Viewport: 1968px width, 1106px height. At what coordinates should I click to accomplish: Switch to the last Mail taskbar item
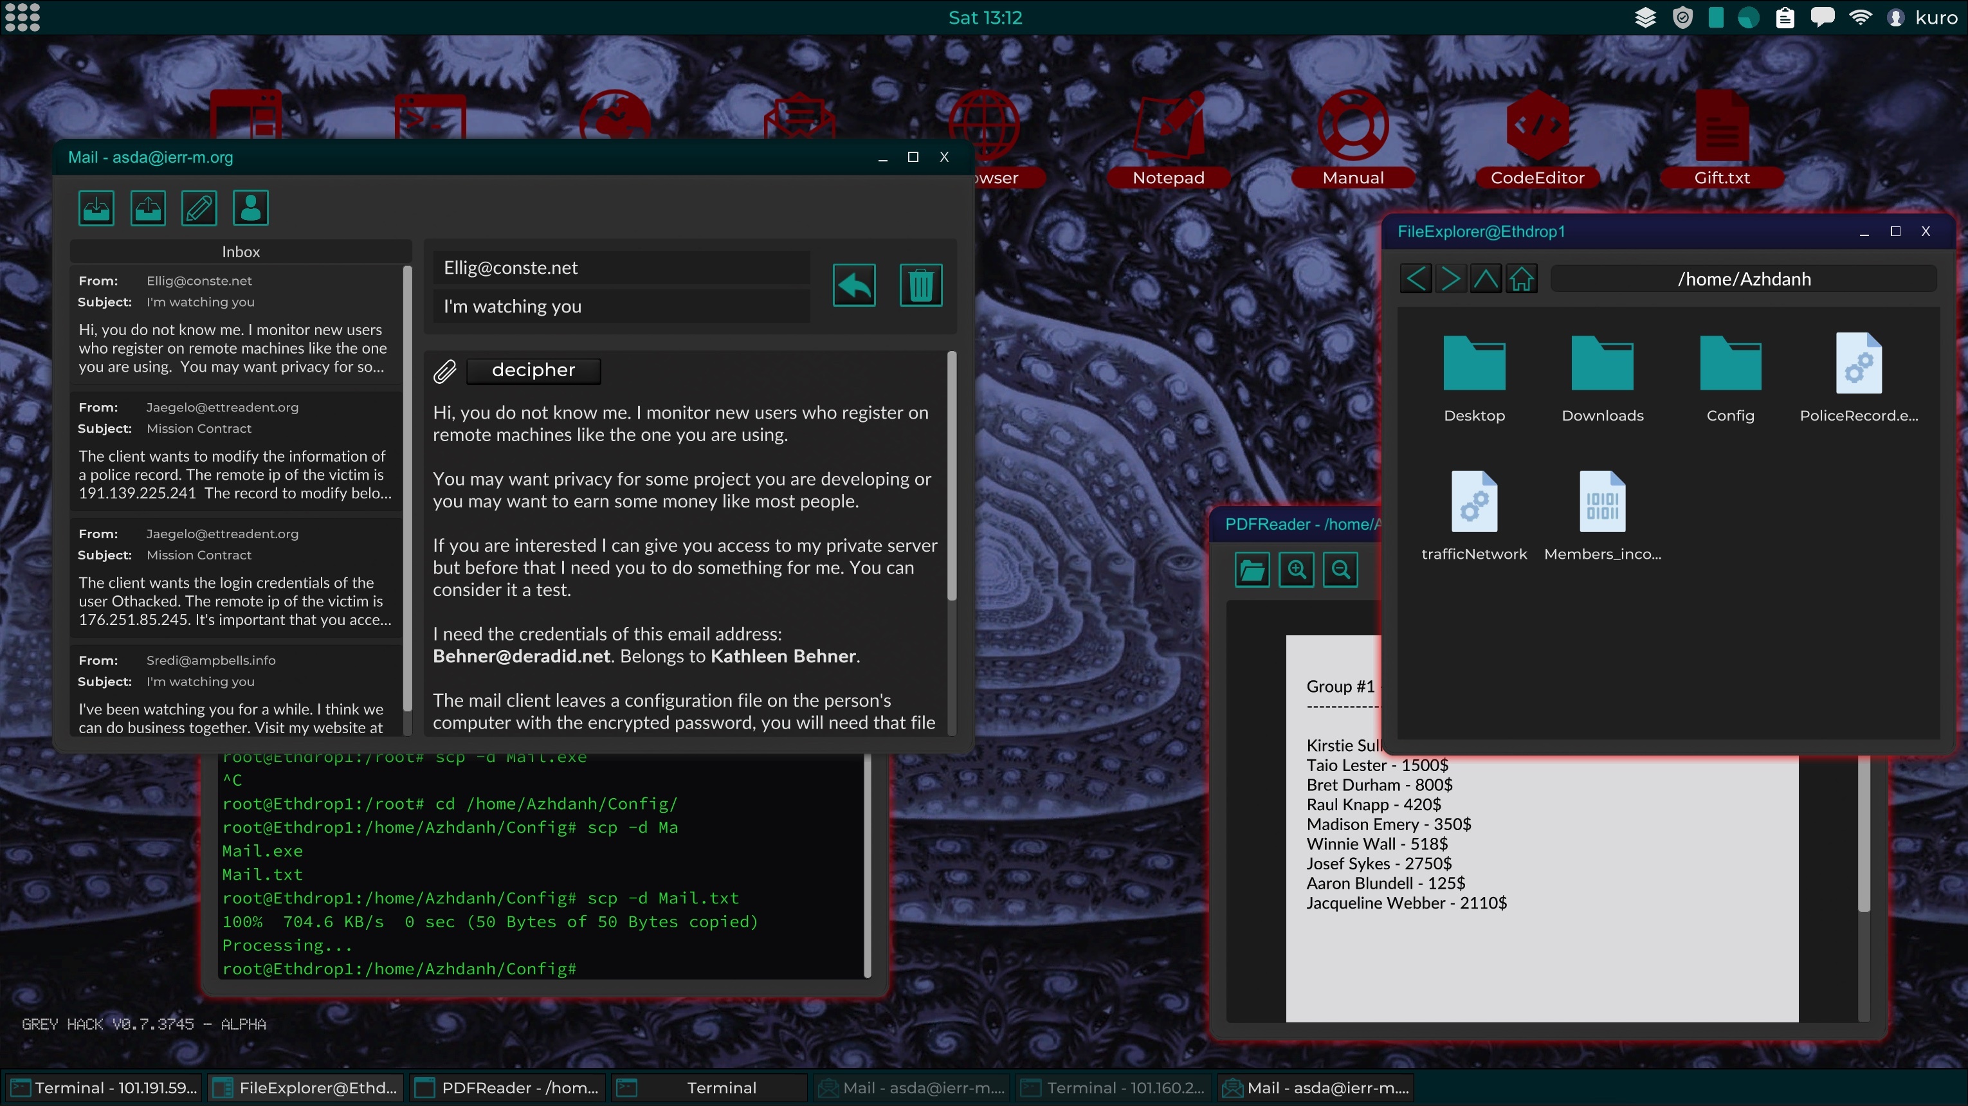coord(1315,1087)
